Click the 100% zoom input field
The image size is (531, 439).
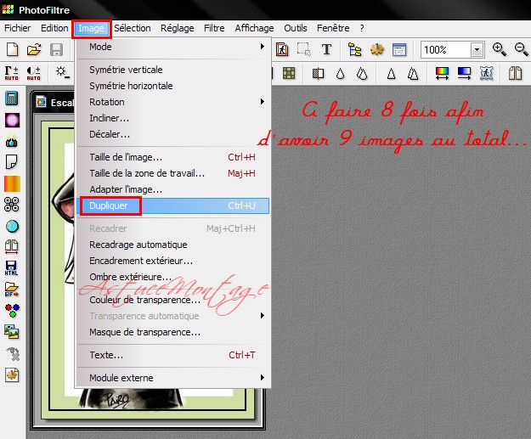point(446,50)
